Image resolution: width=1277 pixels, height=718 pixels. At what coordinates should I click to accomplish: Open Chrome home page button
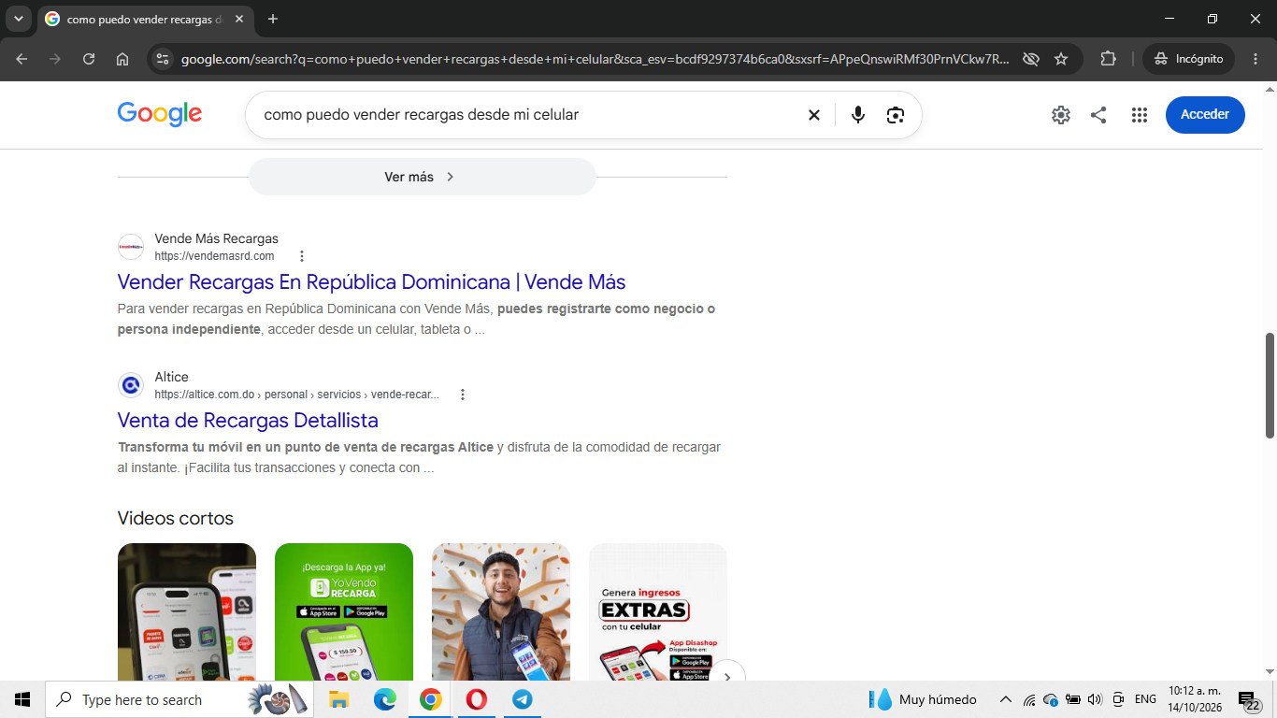tap(122, 59)
